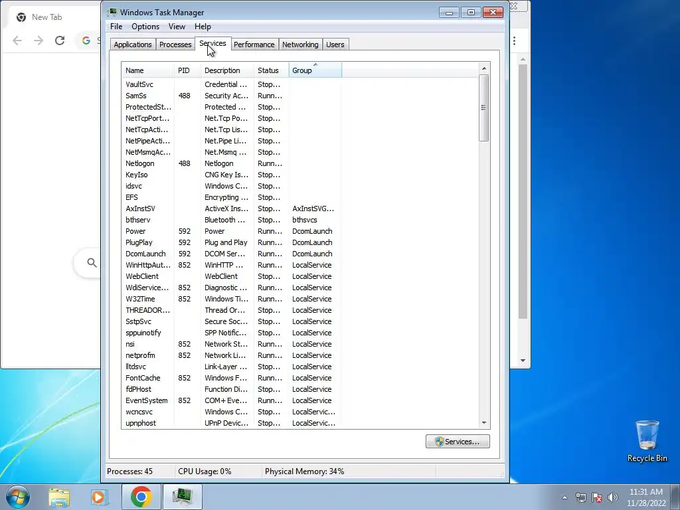Open Chrome's three-dot menu
Viewport: 680px width, 510px height.
click(x=515, y=41)
